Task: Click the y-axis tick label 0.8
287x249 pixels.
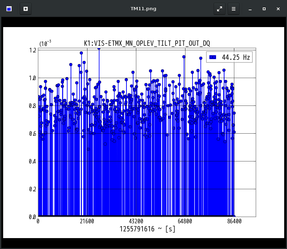Action: point(33,106)
